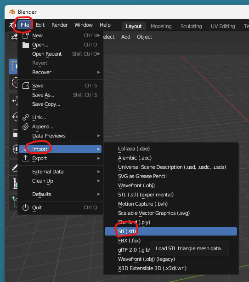This screenshot has height=282, width=249.
Task: Choose Link... from the File menu
Action: point(60,117)
